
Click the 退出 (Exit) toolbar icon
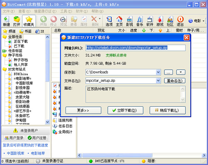tap(180, 21)
